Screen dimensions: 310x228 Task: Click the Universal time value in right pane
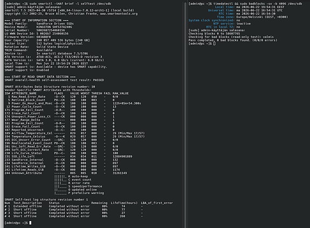[259, 10]
